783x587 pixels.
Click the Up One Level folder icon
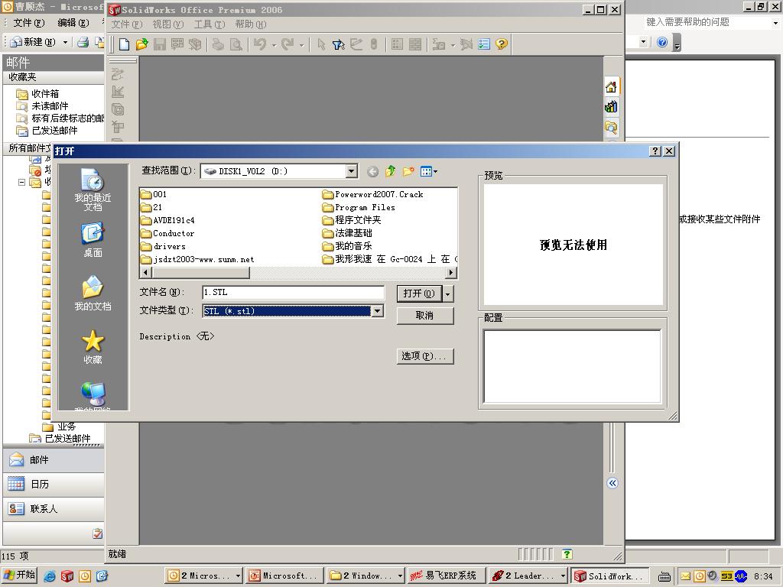coord(391,172)
